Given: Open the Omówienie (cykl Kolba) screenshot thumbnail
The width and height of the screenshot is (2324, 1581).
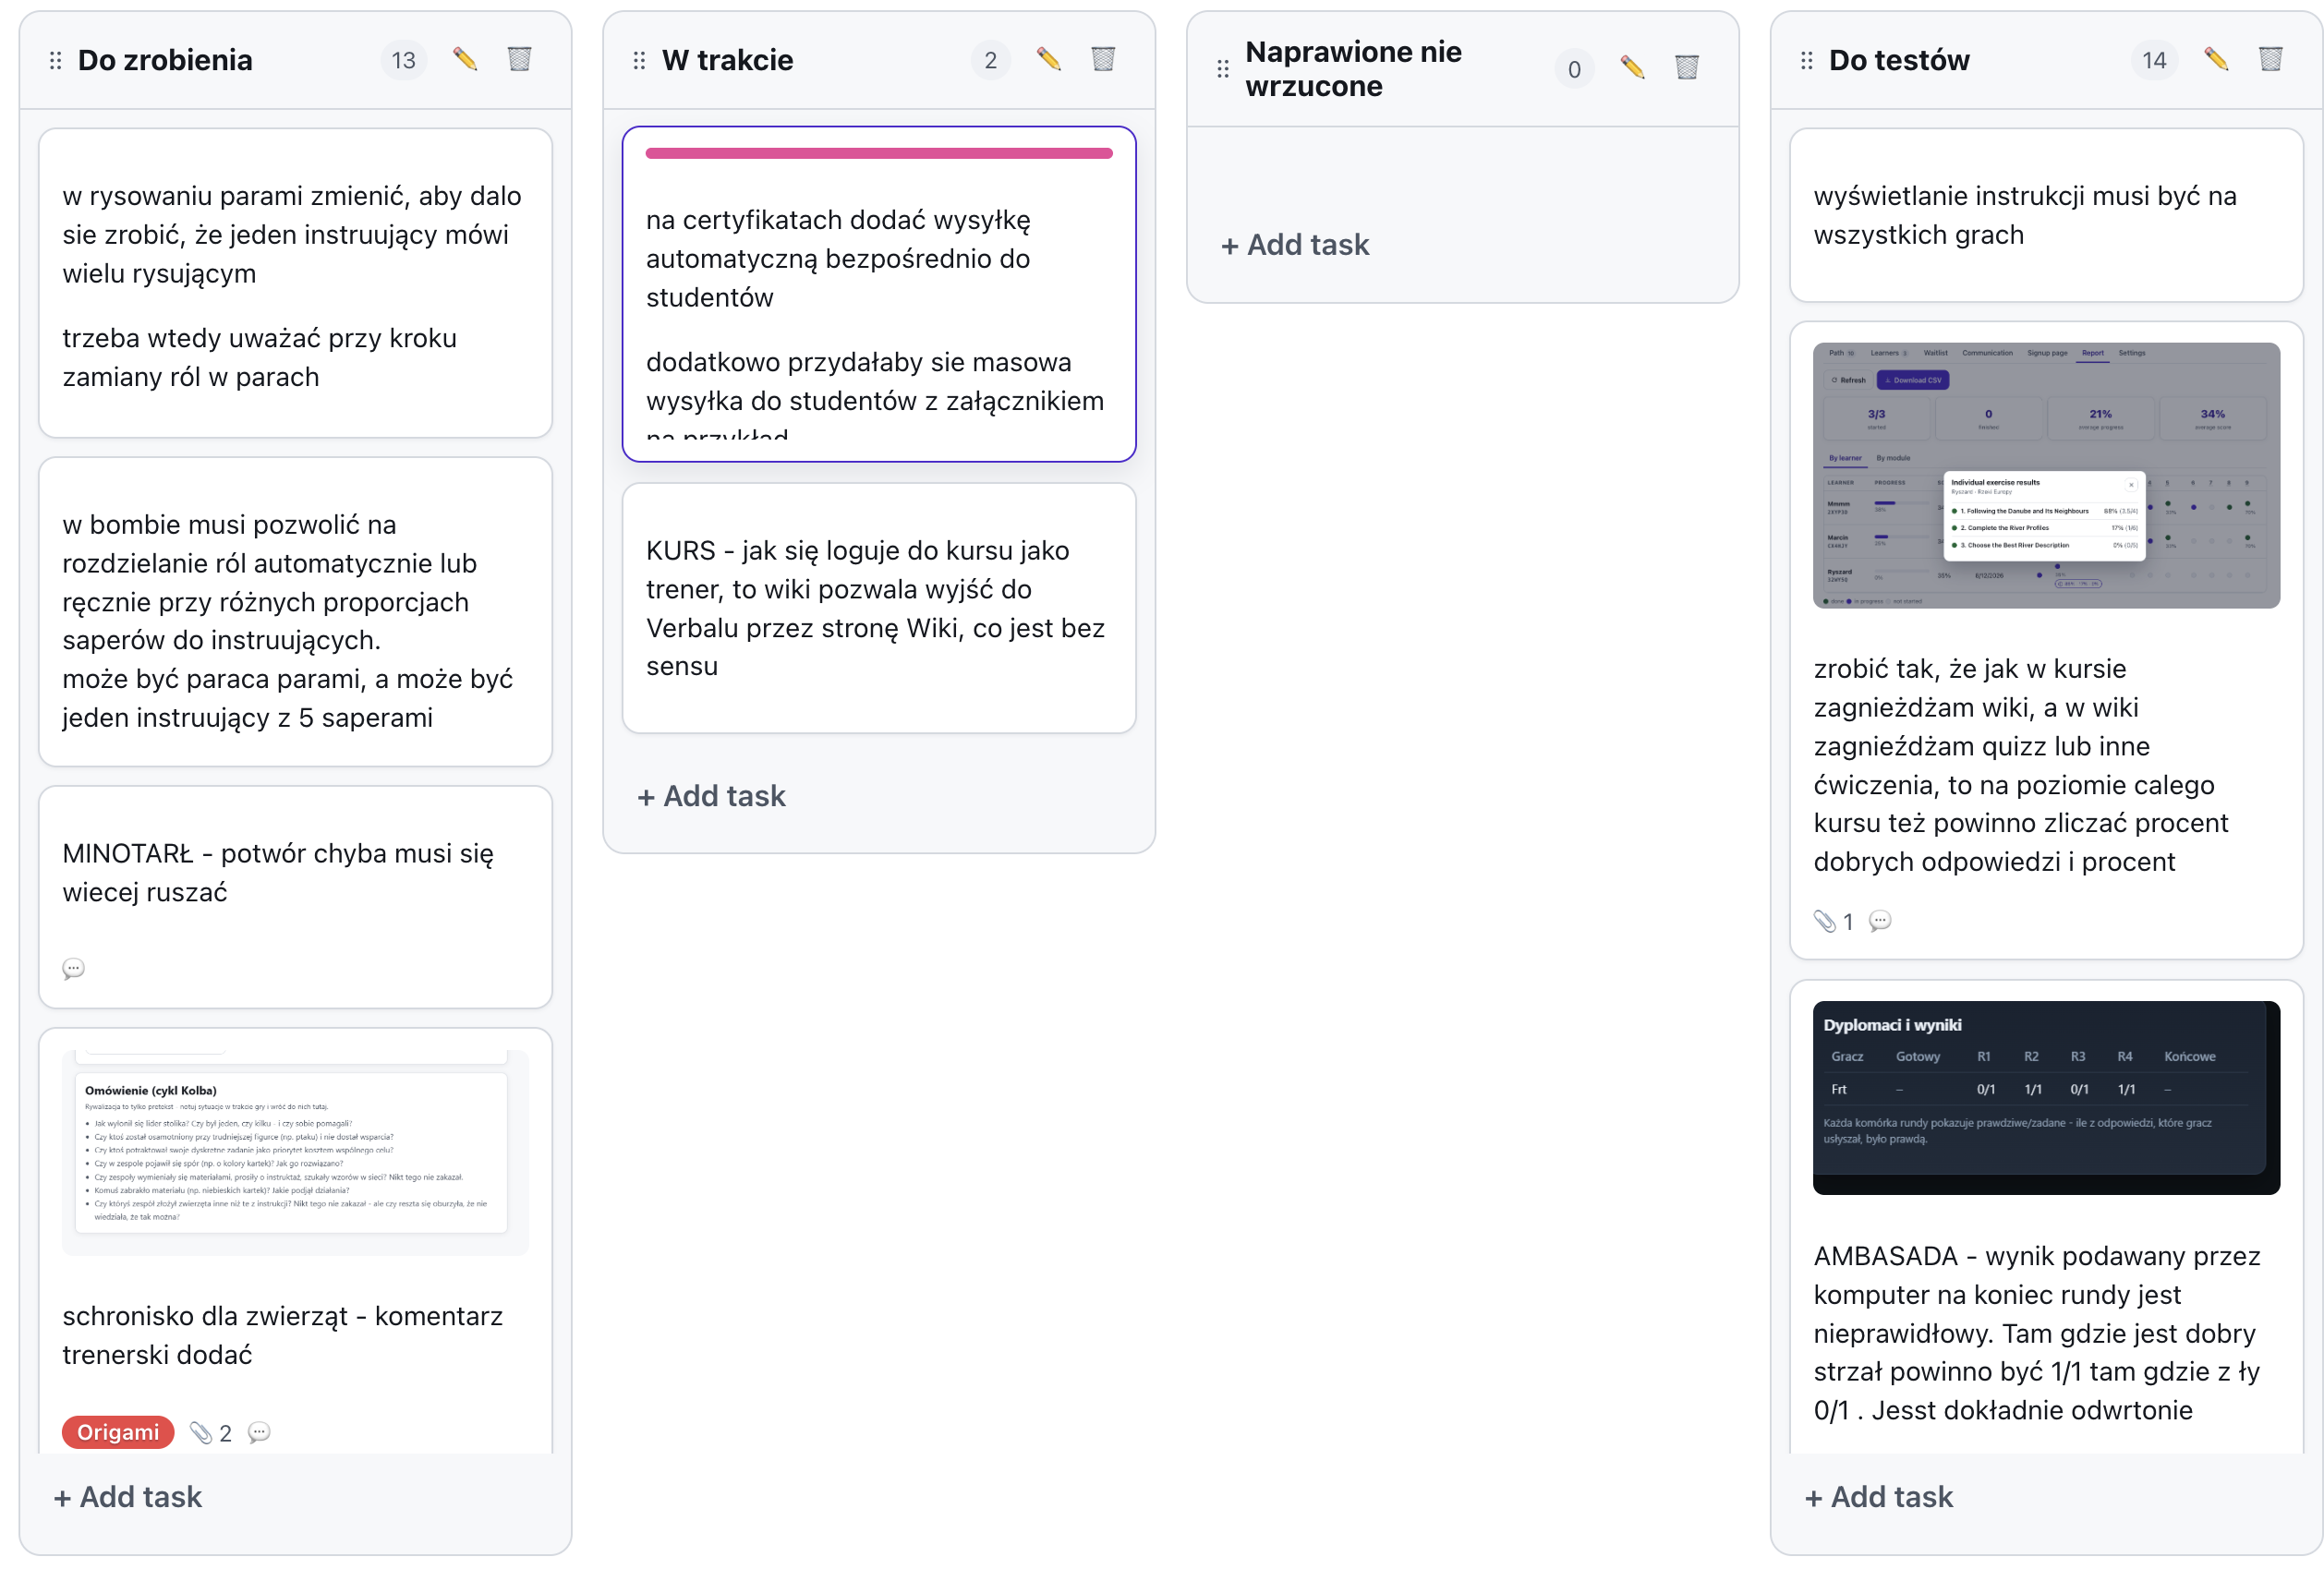Looking at the screenshot, I should [295, 1153].
